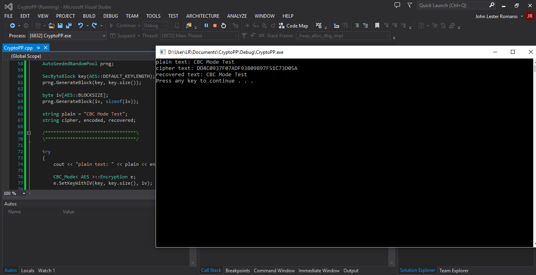Viewport: 536px width, 275px height.
Task: Collapse the comment block at line 69
Action: click(29, 133)
